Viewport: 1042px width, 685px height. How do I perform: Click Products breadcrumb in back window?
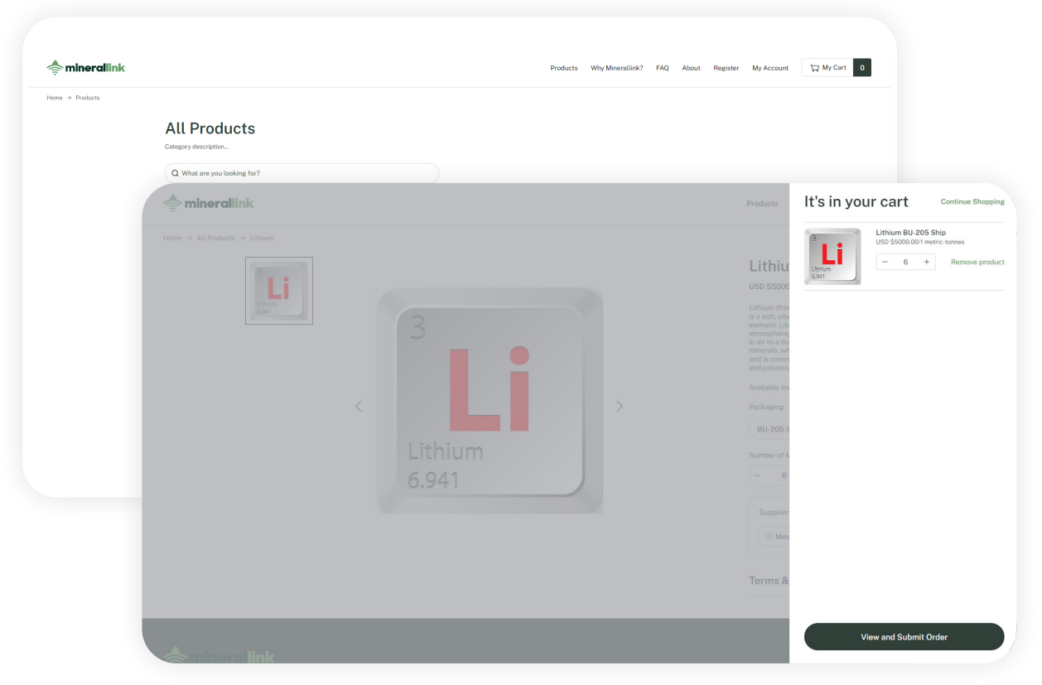[x=88, y=98]
